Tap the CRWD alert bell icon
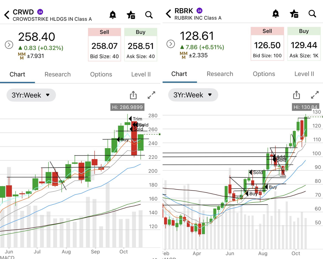Viewport: 323px width, 259px height. (x=113, y=15)
